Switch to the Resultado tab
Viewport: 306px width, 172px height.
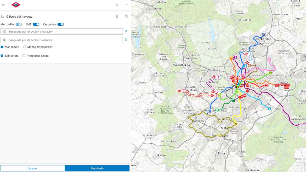98,168
